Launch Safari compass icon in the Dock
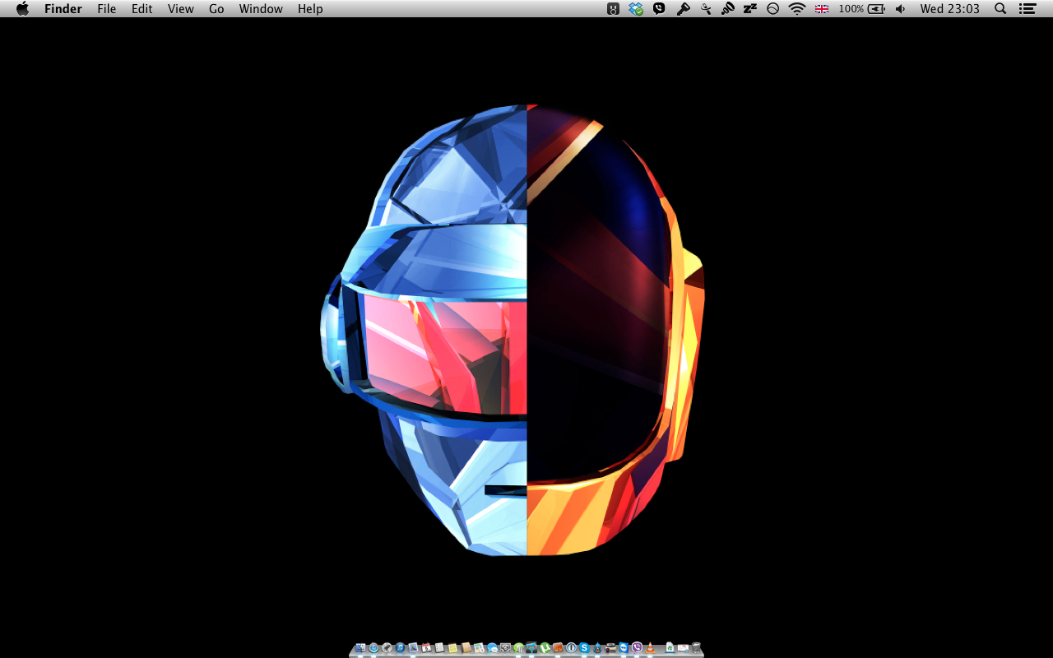The image size is (1053, 658). coord(373,647)
